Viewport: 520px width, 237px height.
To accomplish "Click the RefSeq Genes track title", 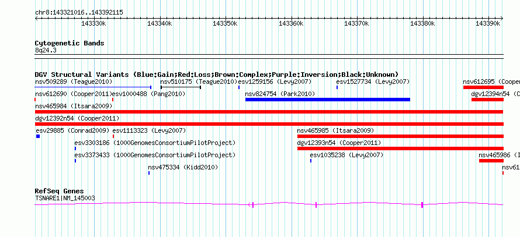I will pos(60,191).
